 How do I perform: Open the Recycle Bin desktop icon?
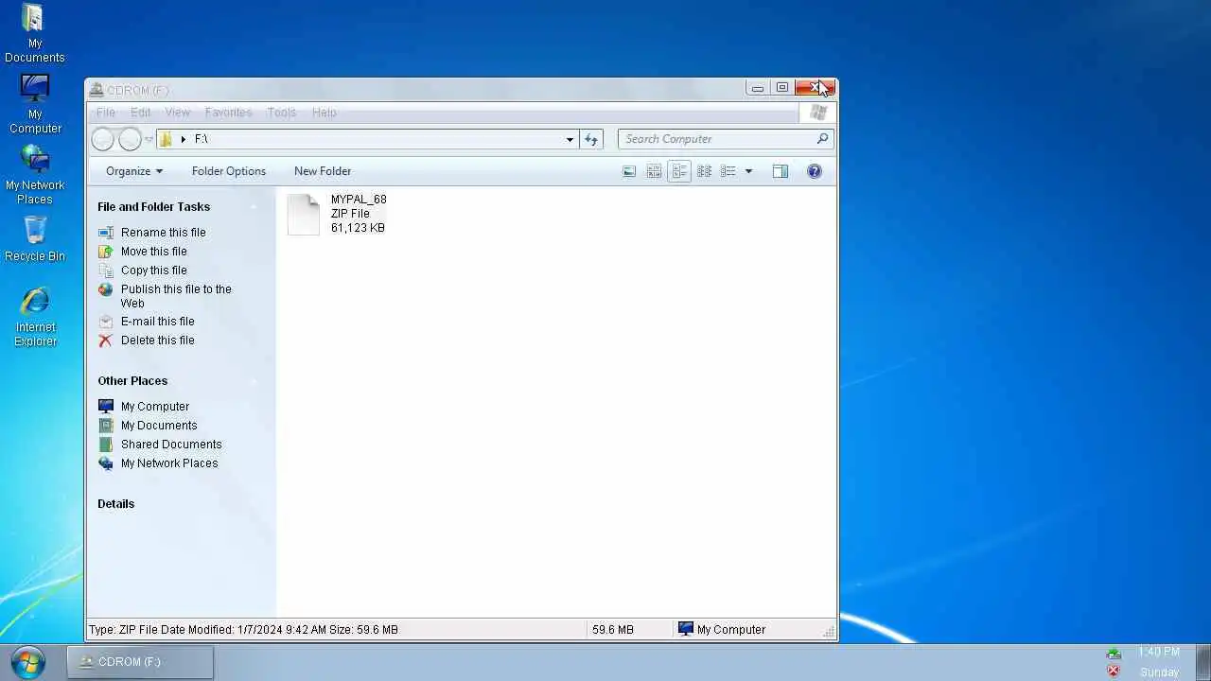click(35, 238)
